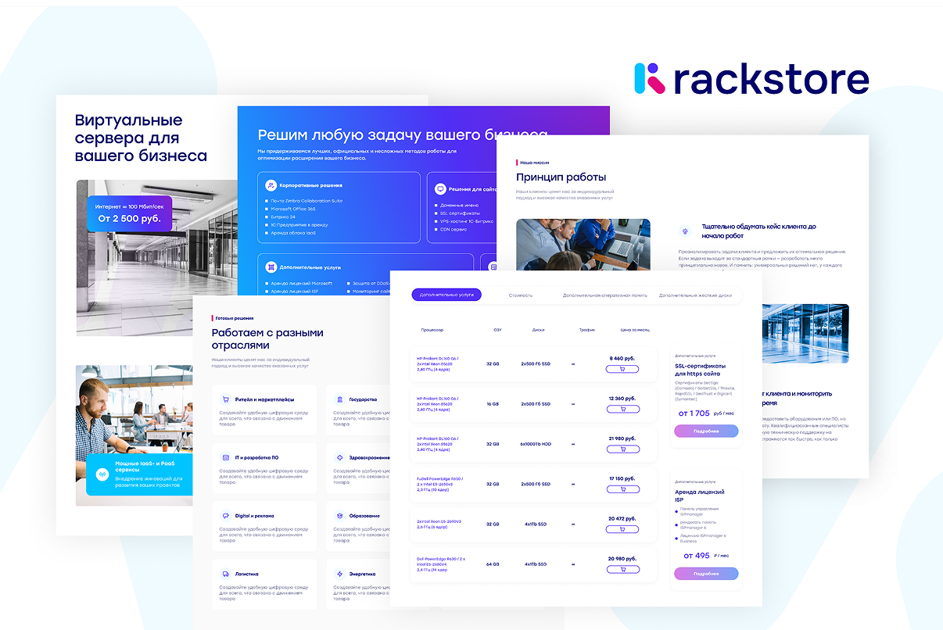This screenshot has width=943, height=630.
Task: Add the 20 980 руб. server to cart
Action: 622,569
